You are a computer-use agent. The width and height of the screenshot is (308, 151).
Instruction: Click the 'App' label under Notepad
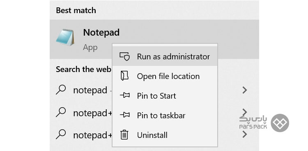90,47
